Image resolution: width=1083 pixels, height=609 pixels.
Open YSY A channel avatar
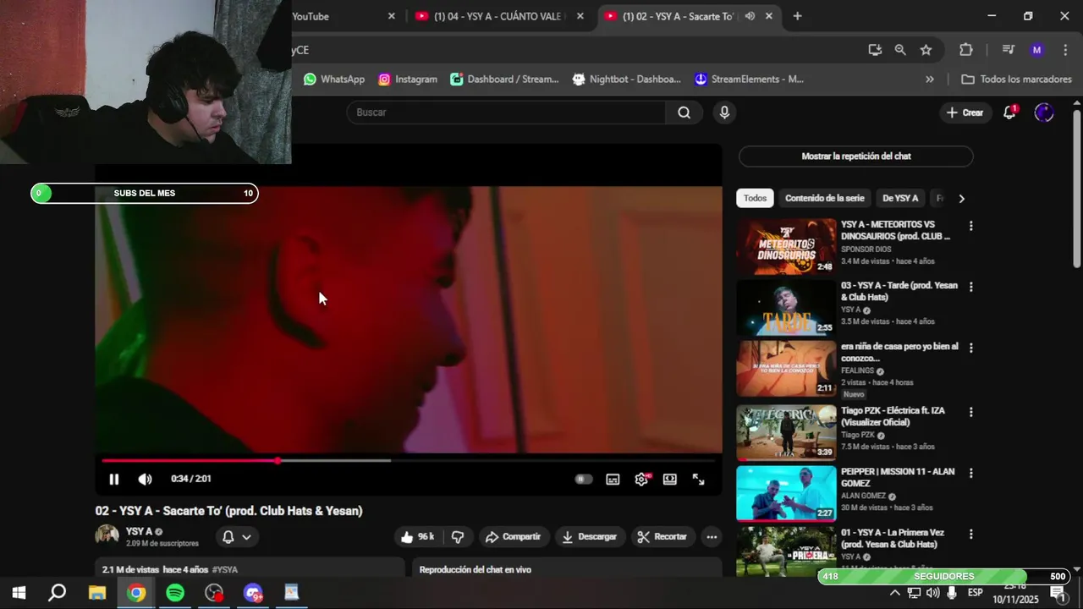coord(107,536)
